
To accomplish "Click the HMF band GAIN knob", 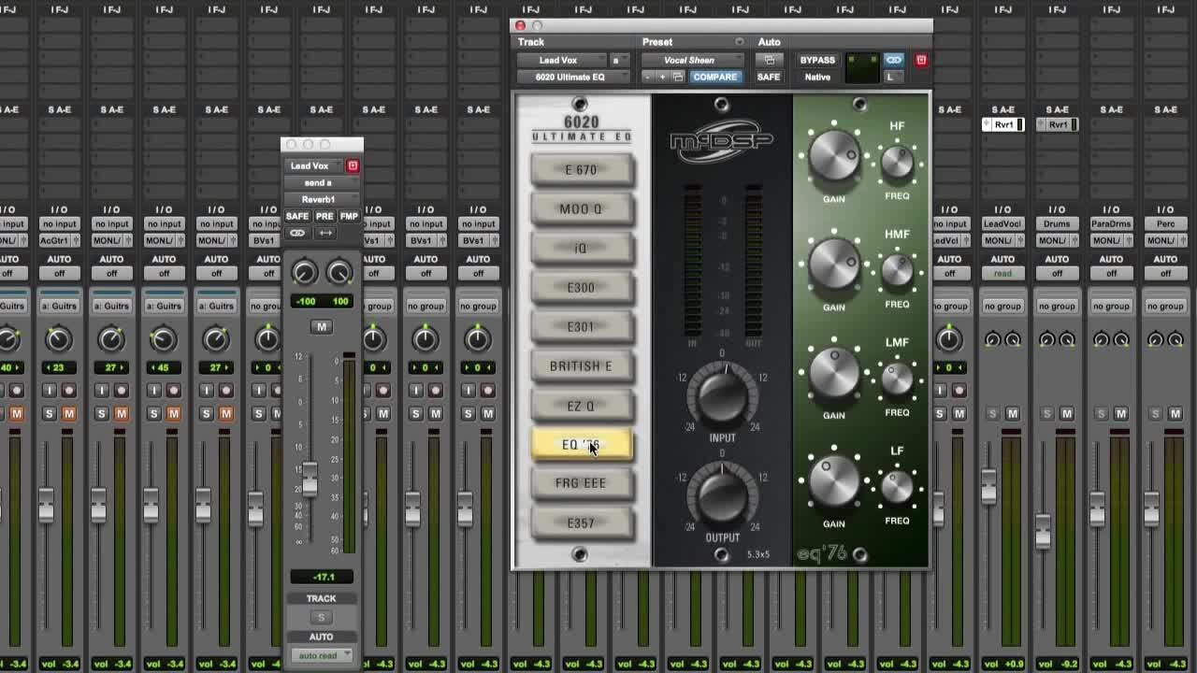I will tap(833, 265).
